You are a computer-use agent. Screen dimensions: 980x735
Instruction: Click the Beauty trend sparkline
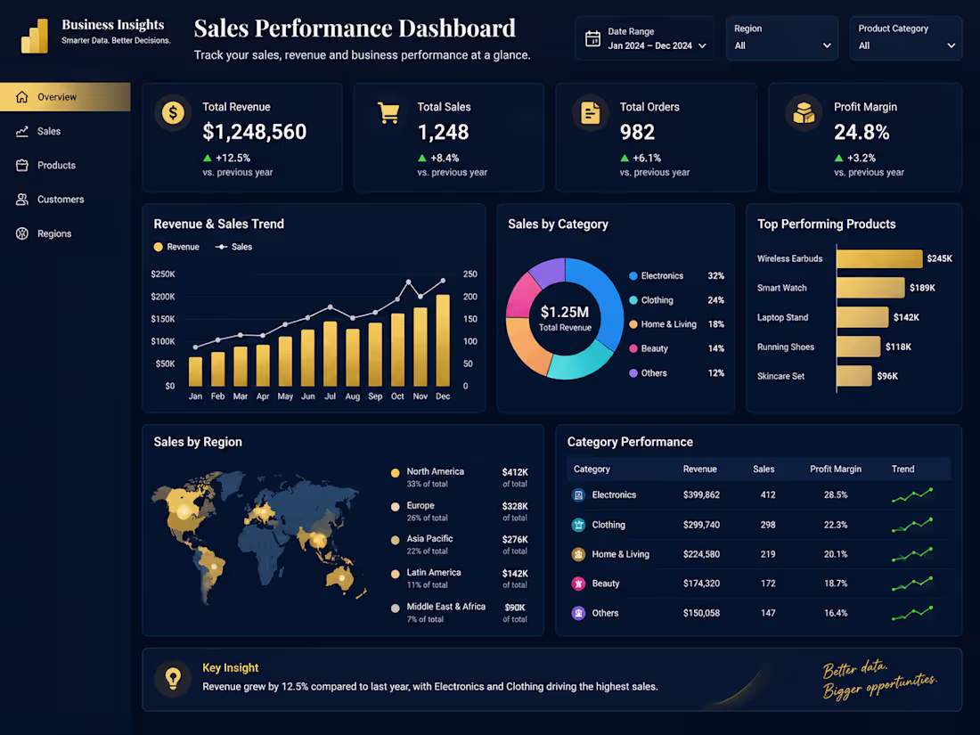point(912,584)
